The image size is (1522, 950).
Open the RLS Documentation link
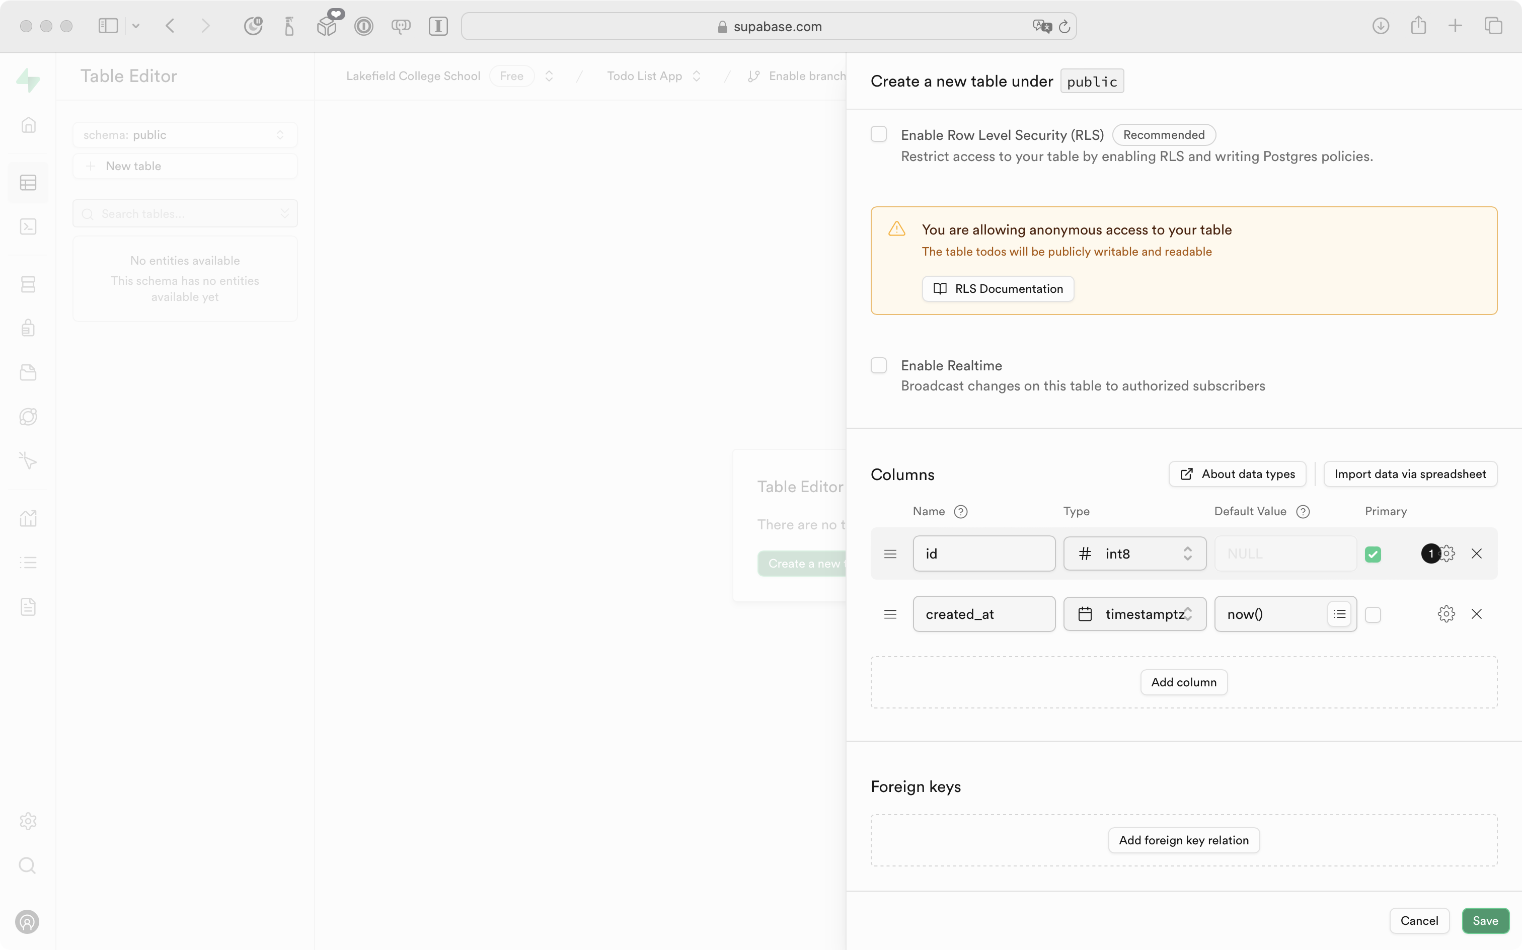[997, 288]
